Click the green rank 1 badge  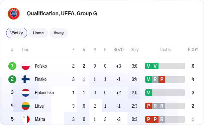coord(12,66)
